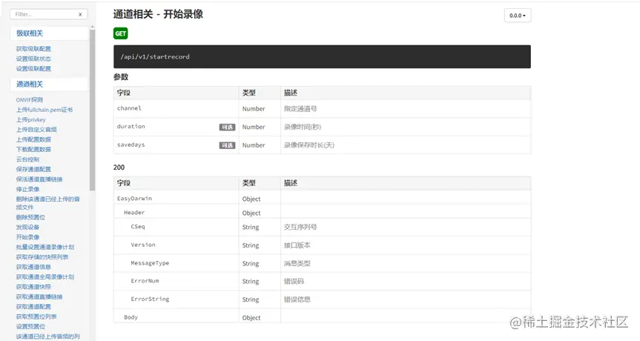Select 开始录像 in the sidebar
Screen dimensions: 640x341
click(27, 237)
